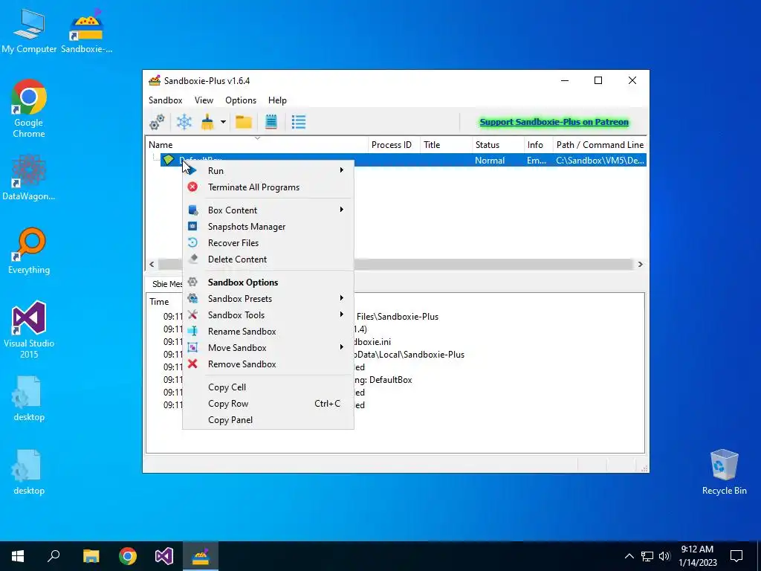Image resolution: width=761 pixels, height=571 pixels.
Task: Open Support Sandboxie-Plus on Patreon link
Action: [554, 122]
